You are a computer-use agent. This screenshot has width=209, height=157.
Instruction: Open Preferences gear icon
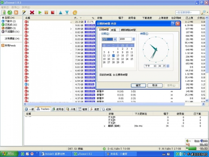click(x=75, y=12)
